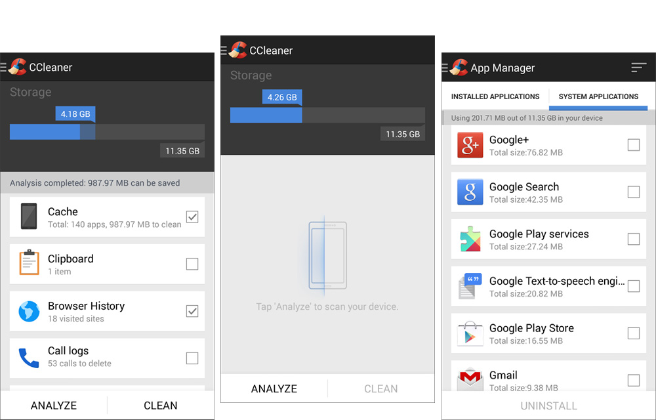Tap ANALYZE in the left screen
The width and height of the screenshot is (656, 420).
[x=54, y=406]
